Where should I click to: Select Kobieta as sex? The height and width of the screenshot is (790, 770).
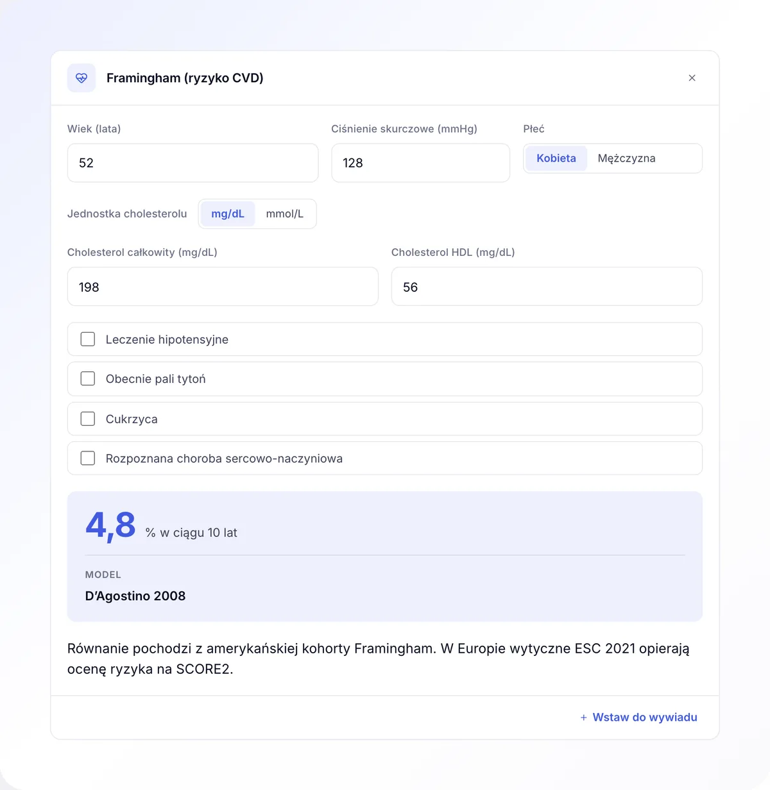point(556,158)
